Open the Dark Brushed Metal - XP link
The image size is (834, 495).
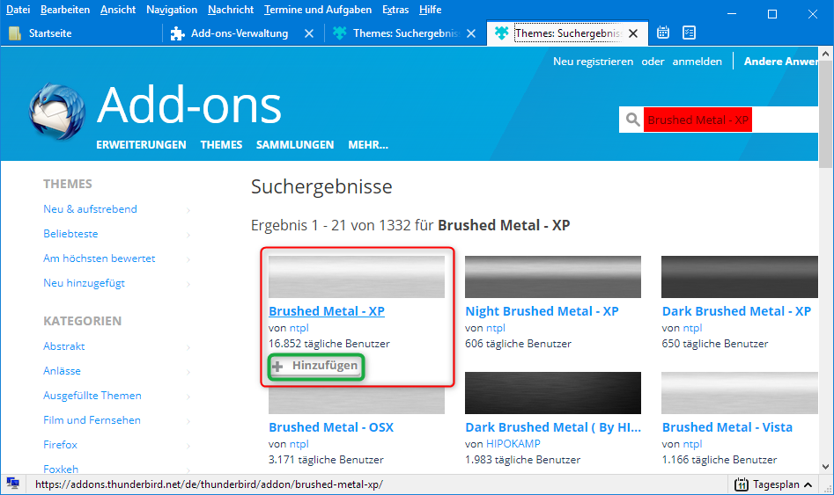coord(736,311)
